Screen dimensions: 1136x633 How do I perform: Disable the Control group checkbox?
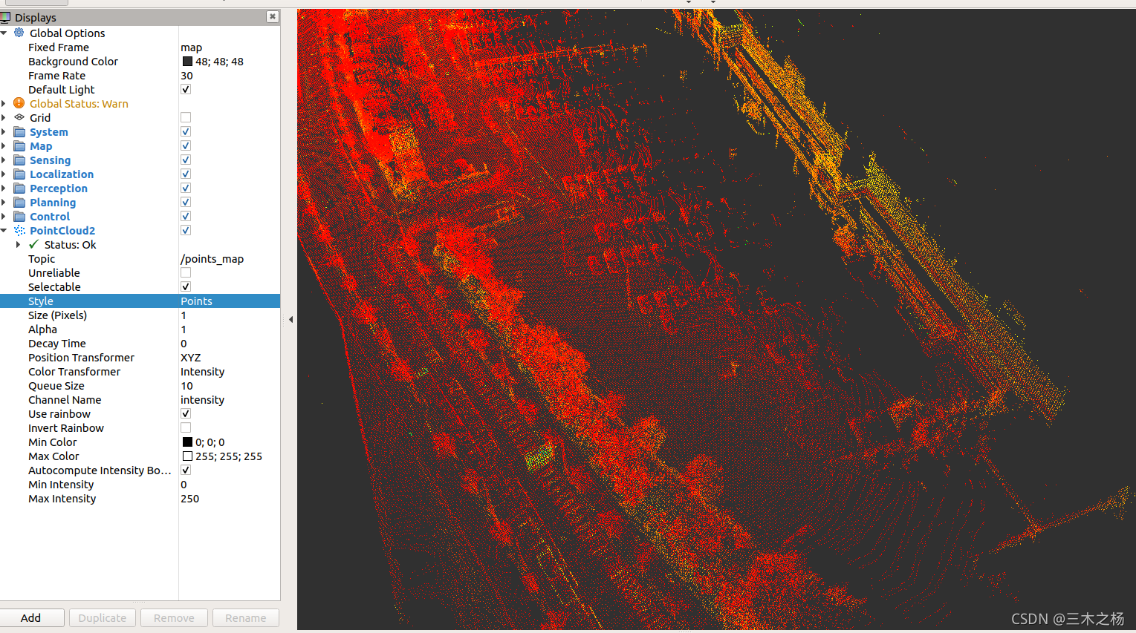point(186,216)
